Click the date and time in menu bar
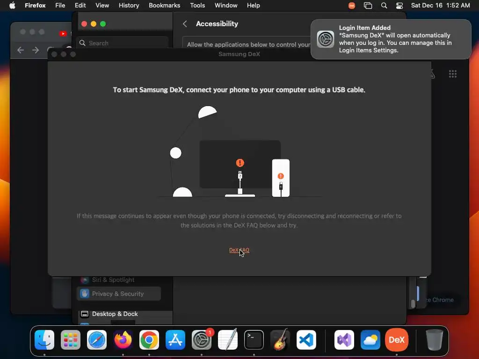The height and width of the screenshot is (359, 479). click(440, 5)
